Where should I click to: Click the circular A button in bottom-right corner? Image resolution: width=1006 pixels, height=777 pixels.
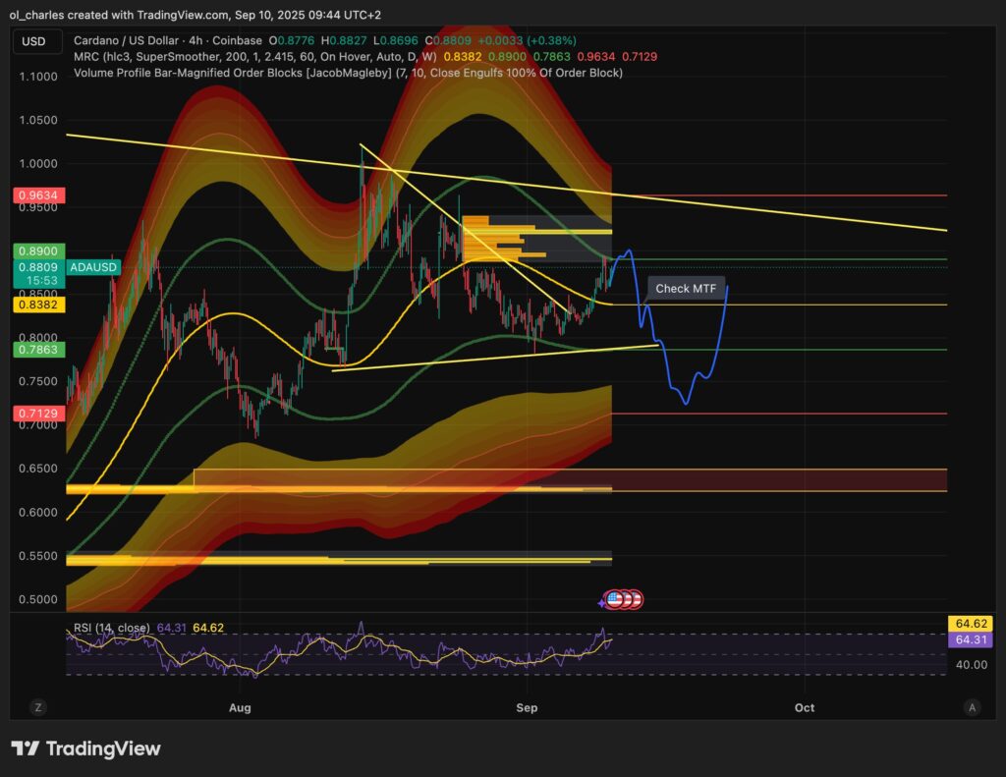pos(972,706)
